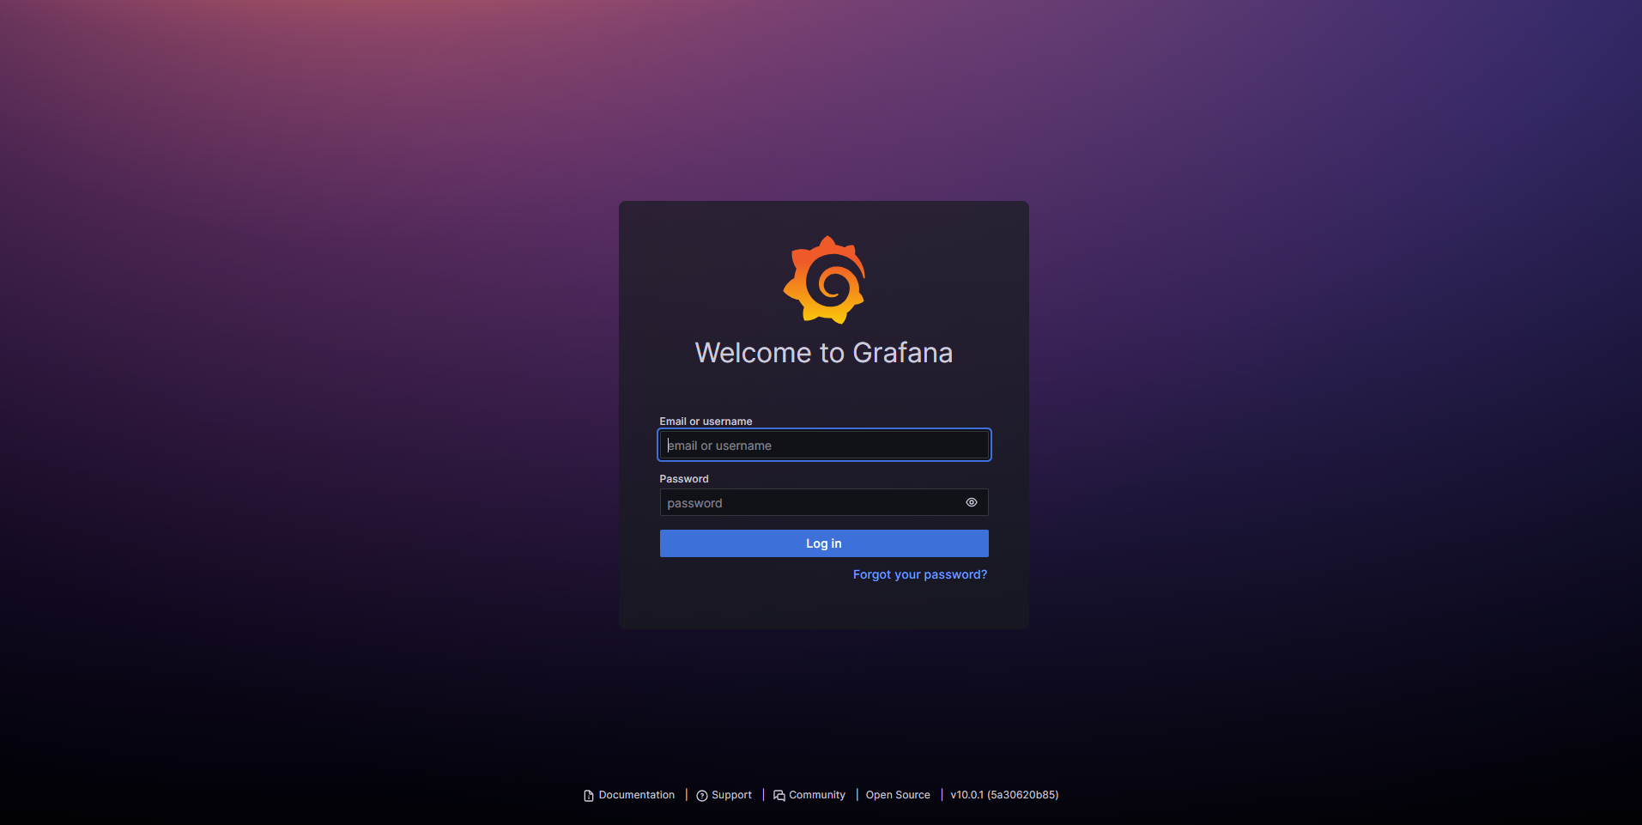Visit the Community footer link text
The width and height of the screenshot is (1642, 825).
point(816,795)
